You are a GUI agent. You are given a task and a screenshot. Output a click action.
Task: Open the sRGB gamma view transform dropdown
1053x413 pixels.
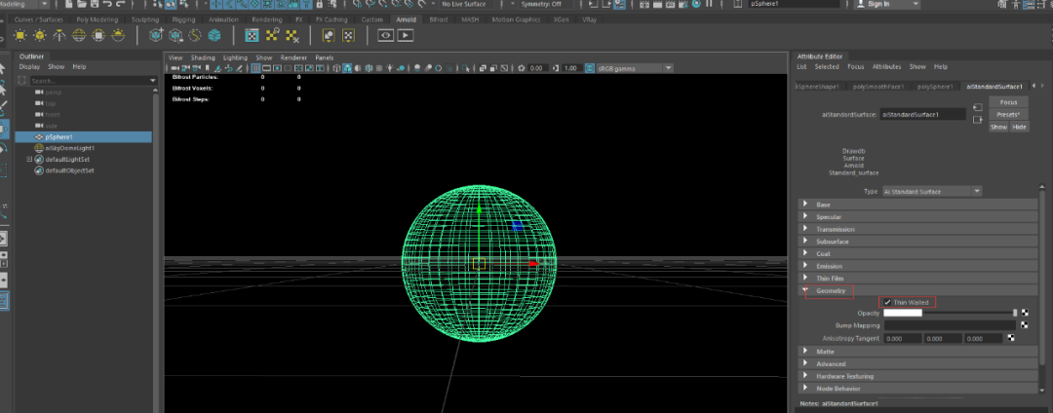[634, 68]
